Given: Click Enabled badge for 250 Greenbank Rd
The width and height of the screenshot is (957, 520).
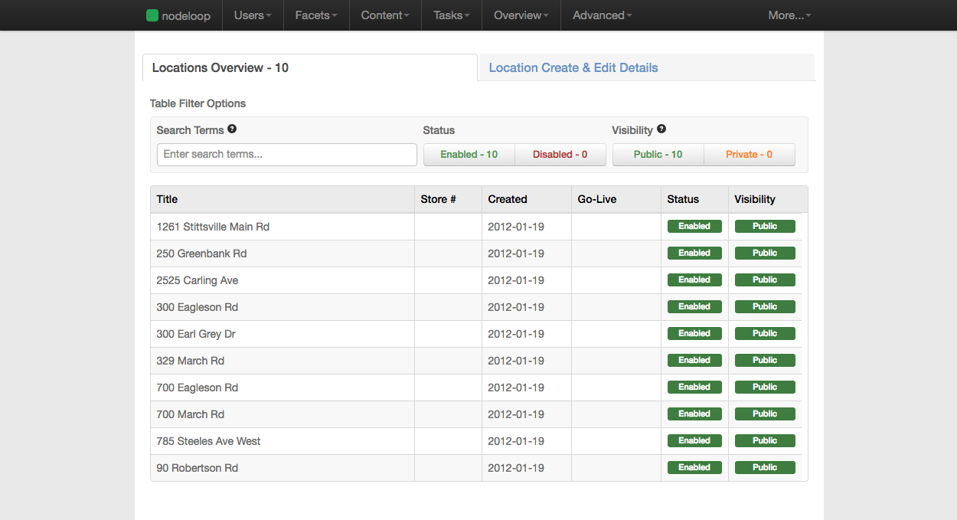Looking at the screenshot, I should pos(694,253).
